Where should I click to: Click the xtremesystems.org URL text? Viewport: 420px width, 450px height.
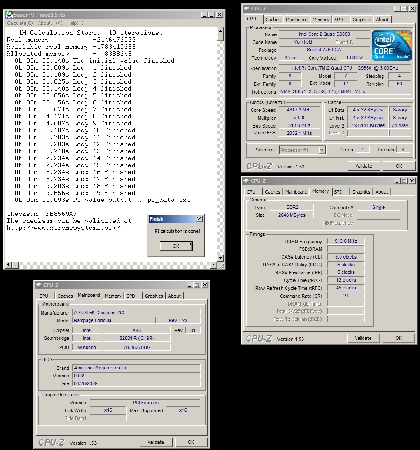pyautogui.click(x=63, y=228)
